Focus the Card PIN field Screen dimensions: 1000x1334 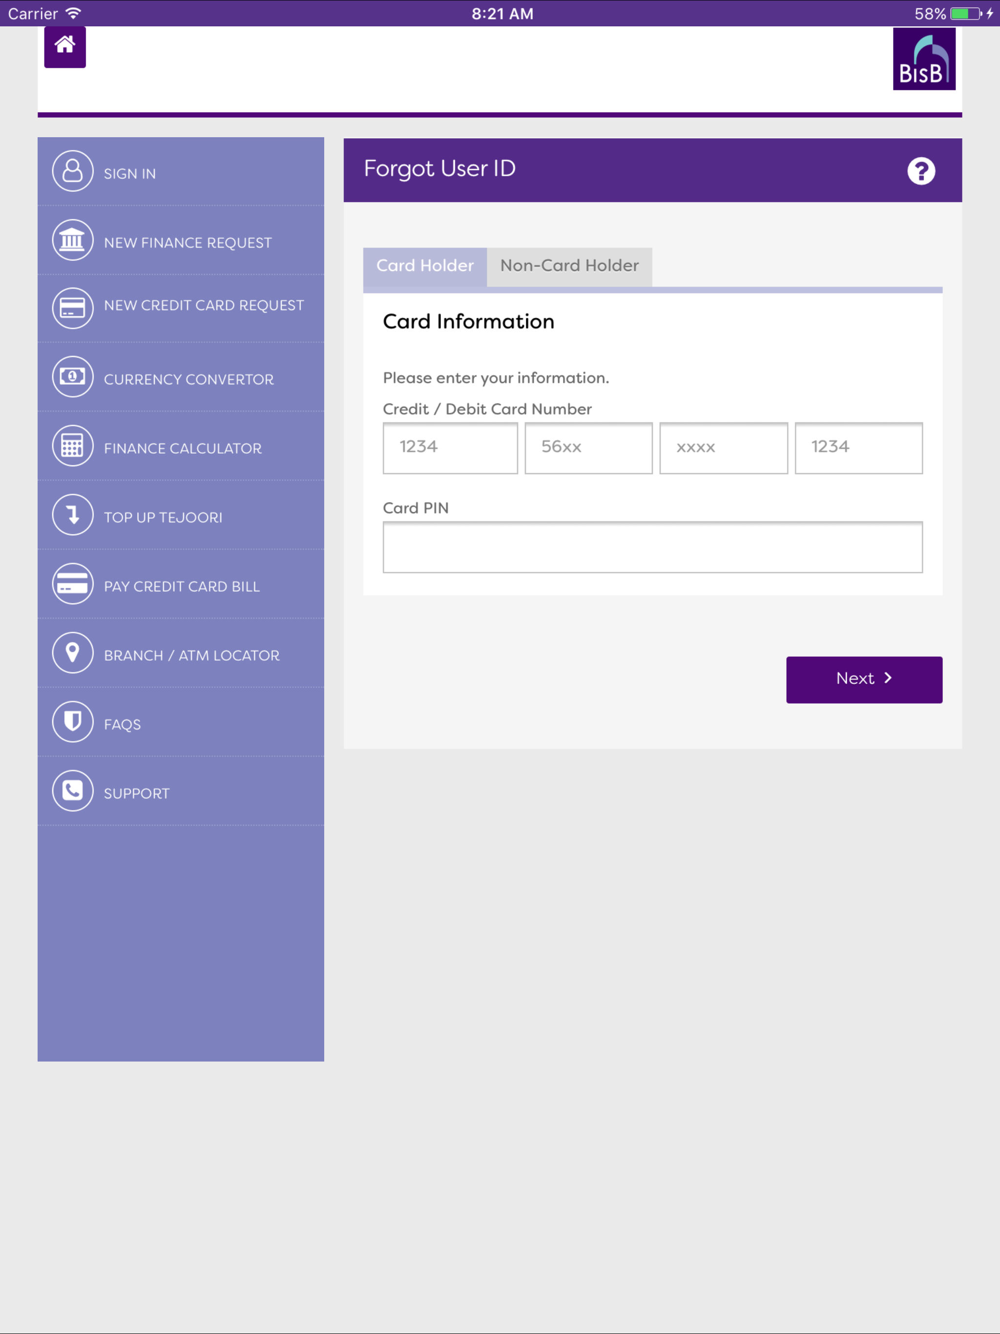click(x=653, y=547)
